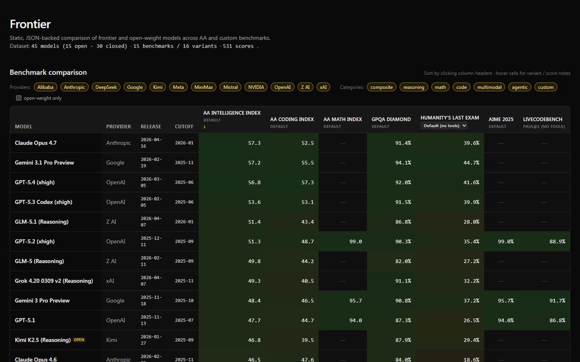Sort by the PROVIDER column header
Screen dimensions: 580x362
click(118, 126)
